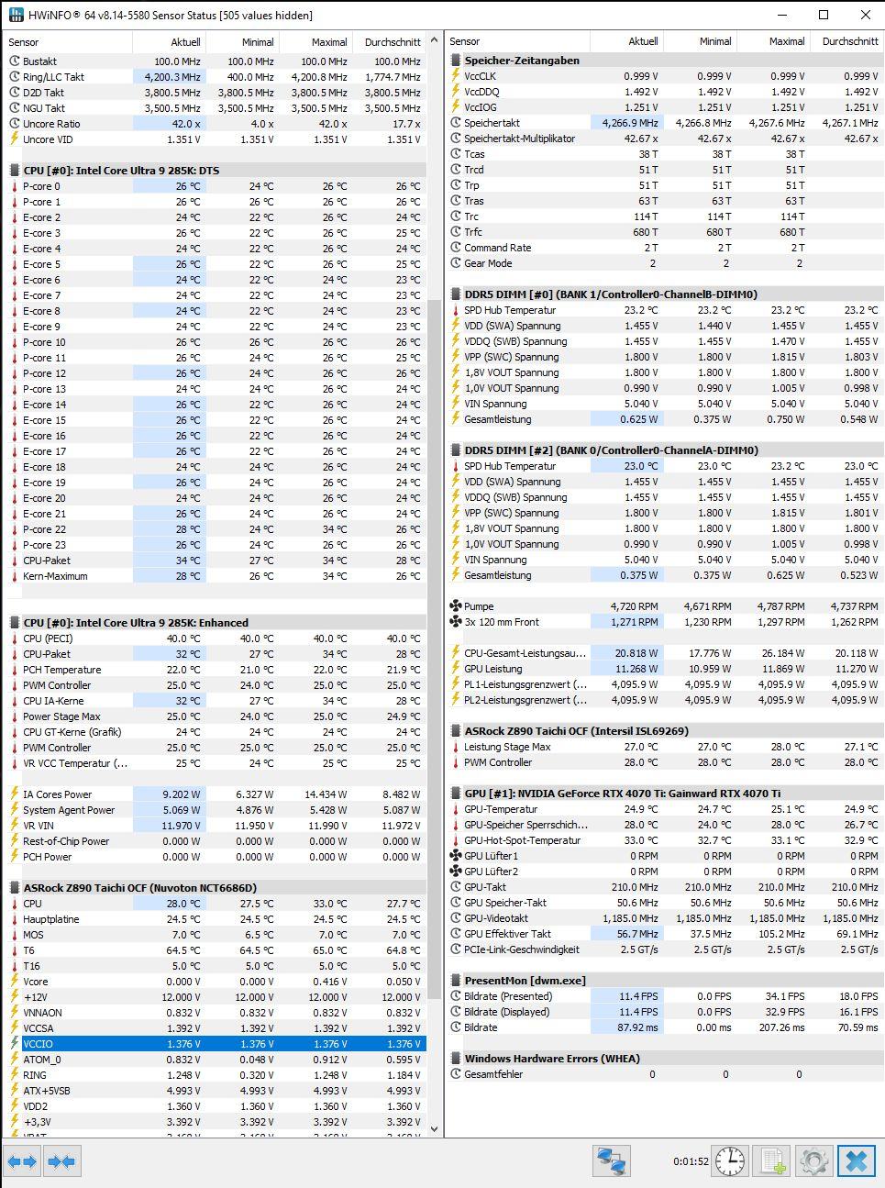Image resolution: width=885 pixels, height=1188 pixels.
Task: Click the fan icon beside GPU Lüfter1
Action: click(456, 856)
